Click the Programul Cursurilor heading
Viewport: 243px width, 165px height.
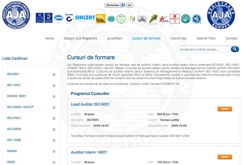[x=90, y=94]
